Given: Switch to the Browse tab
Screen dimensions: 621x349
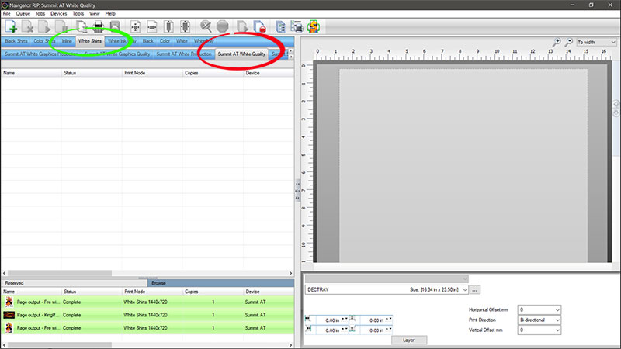Looking at the screenshot, I should pyautogui.click(x=220, y=283).
